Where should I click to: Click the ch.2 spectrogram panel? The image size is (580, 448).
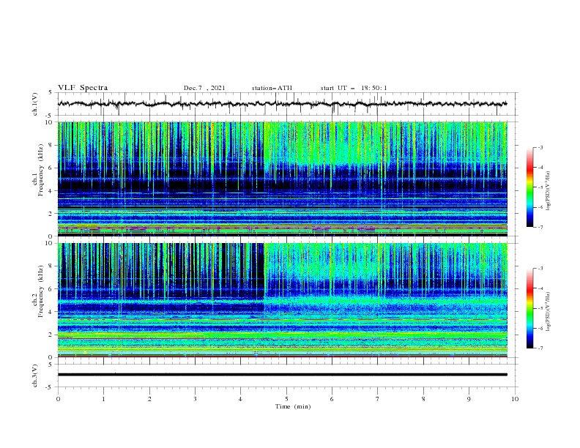click(x=282, y=300)
